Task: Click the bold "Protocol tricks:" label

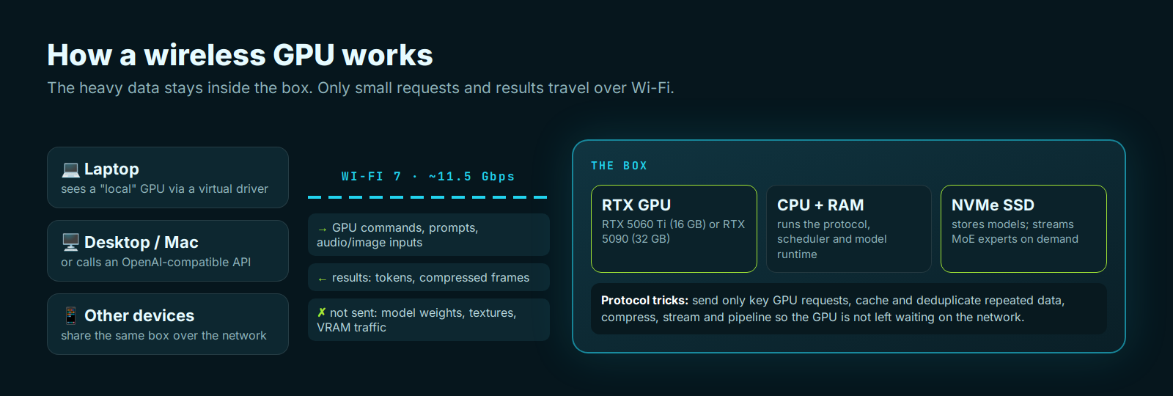Action: pos(644,300)
